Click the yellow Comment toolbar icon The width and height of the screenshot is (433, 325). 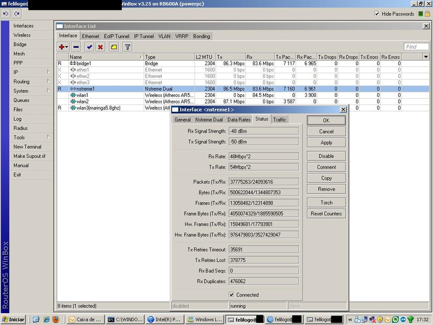point(114,47)
